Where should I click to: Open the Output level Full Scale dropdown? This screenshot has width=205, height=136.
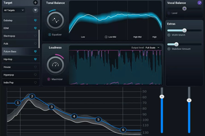[152, 47]
